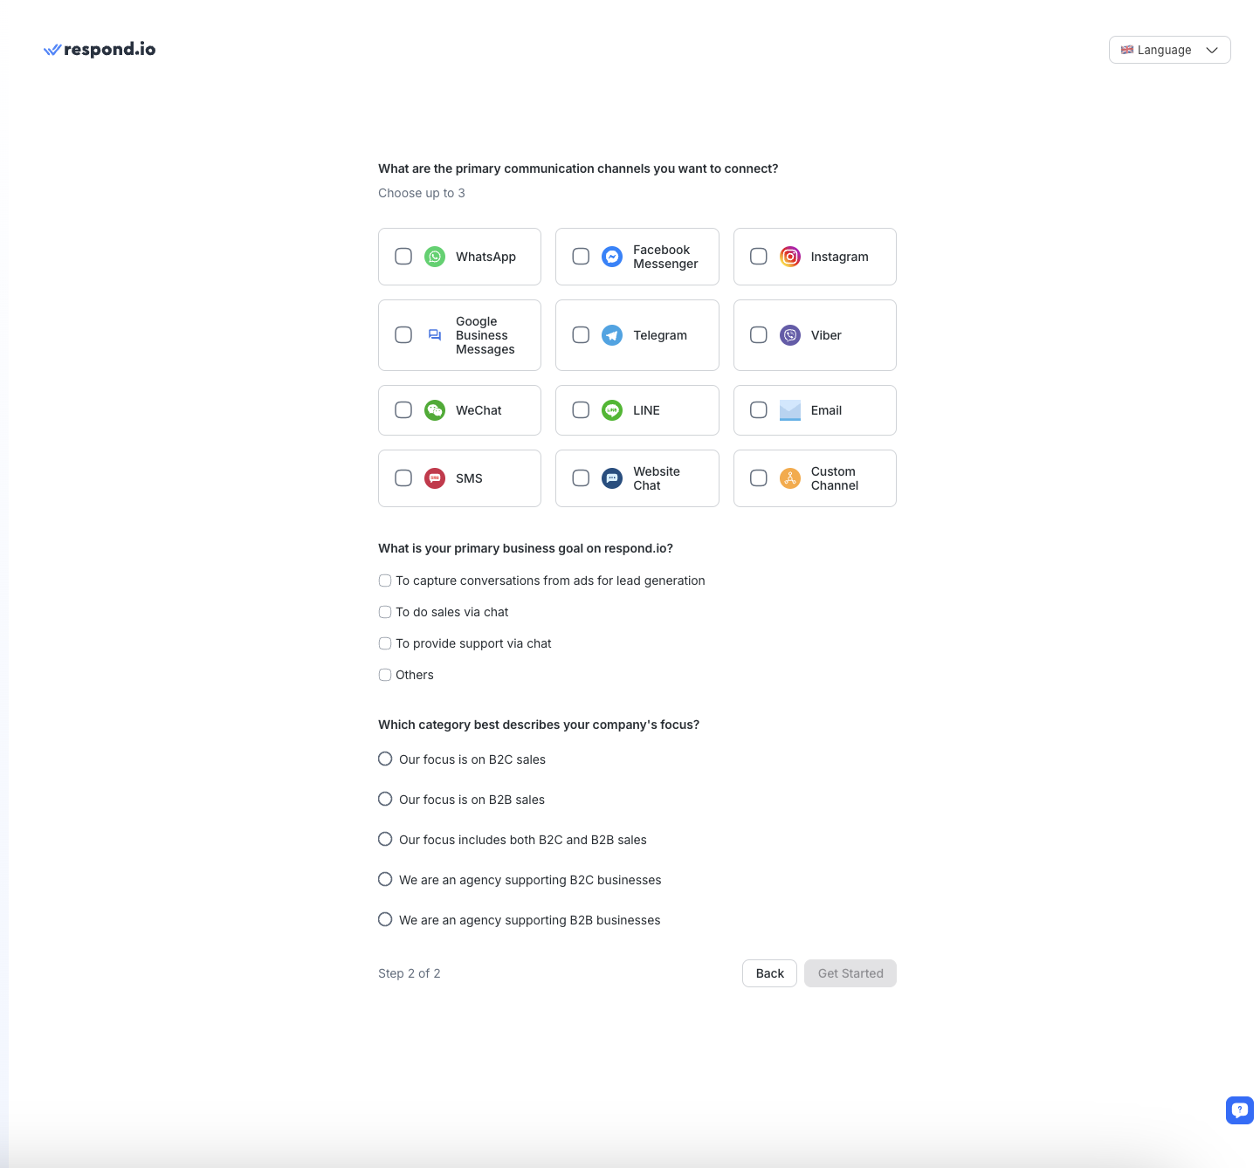This screenshot has width=1260, height=1168.
Task: Click the Instagram logo icon
Action: [x=789, y=257]
